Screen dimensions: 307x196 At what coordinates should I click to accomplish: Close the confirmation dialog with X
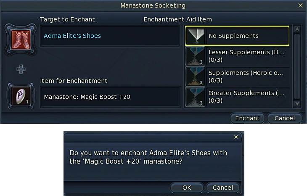pyautogui.click(x=236, y=137)
